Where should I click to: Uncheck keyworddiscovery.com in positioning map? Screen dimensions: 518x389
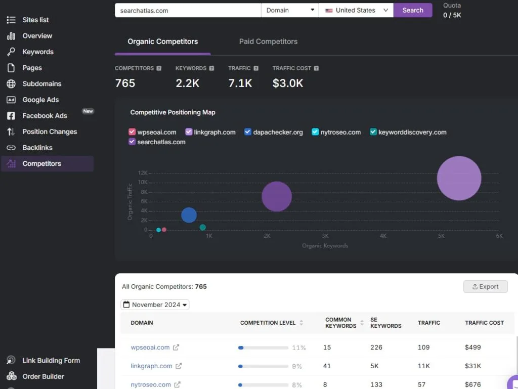point(373,132)
